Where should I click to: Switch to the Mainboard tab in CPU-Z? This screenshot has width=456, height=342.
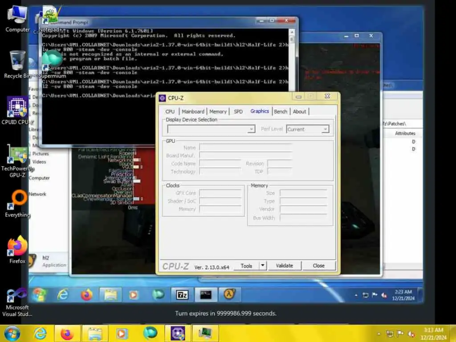(193, 111)
